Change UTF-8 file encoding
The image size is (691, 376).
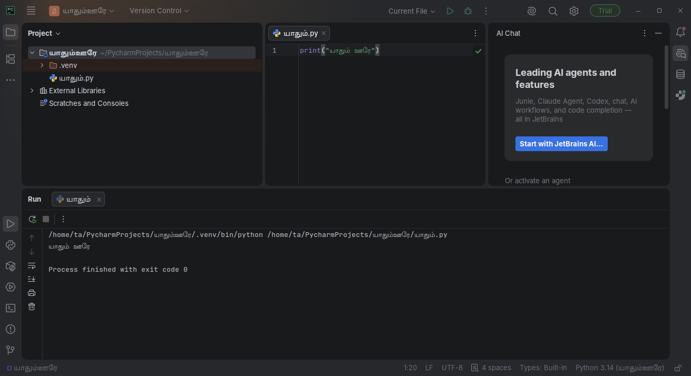click(x=452, y=368)
